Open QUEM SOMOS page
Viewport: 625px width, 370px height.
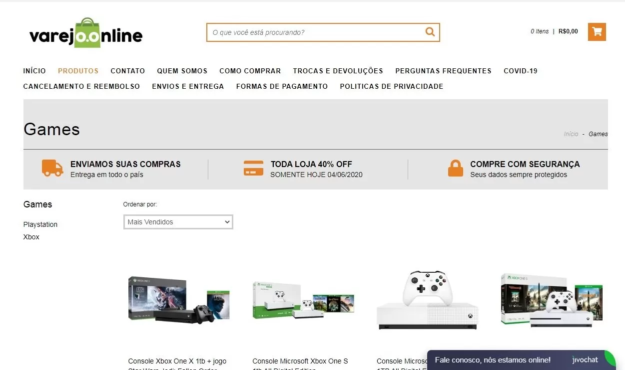pos(182,71)
